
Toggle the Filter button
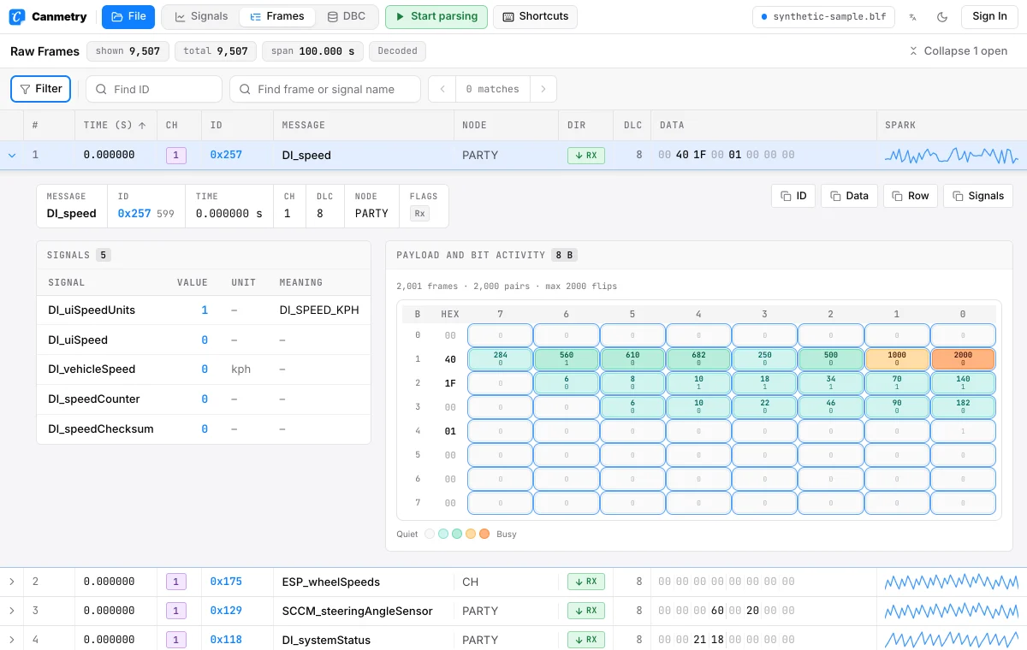[x=40, y=89]
